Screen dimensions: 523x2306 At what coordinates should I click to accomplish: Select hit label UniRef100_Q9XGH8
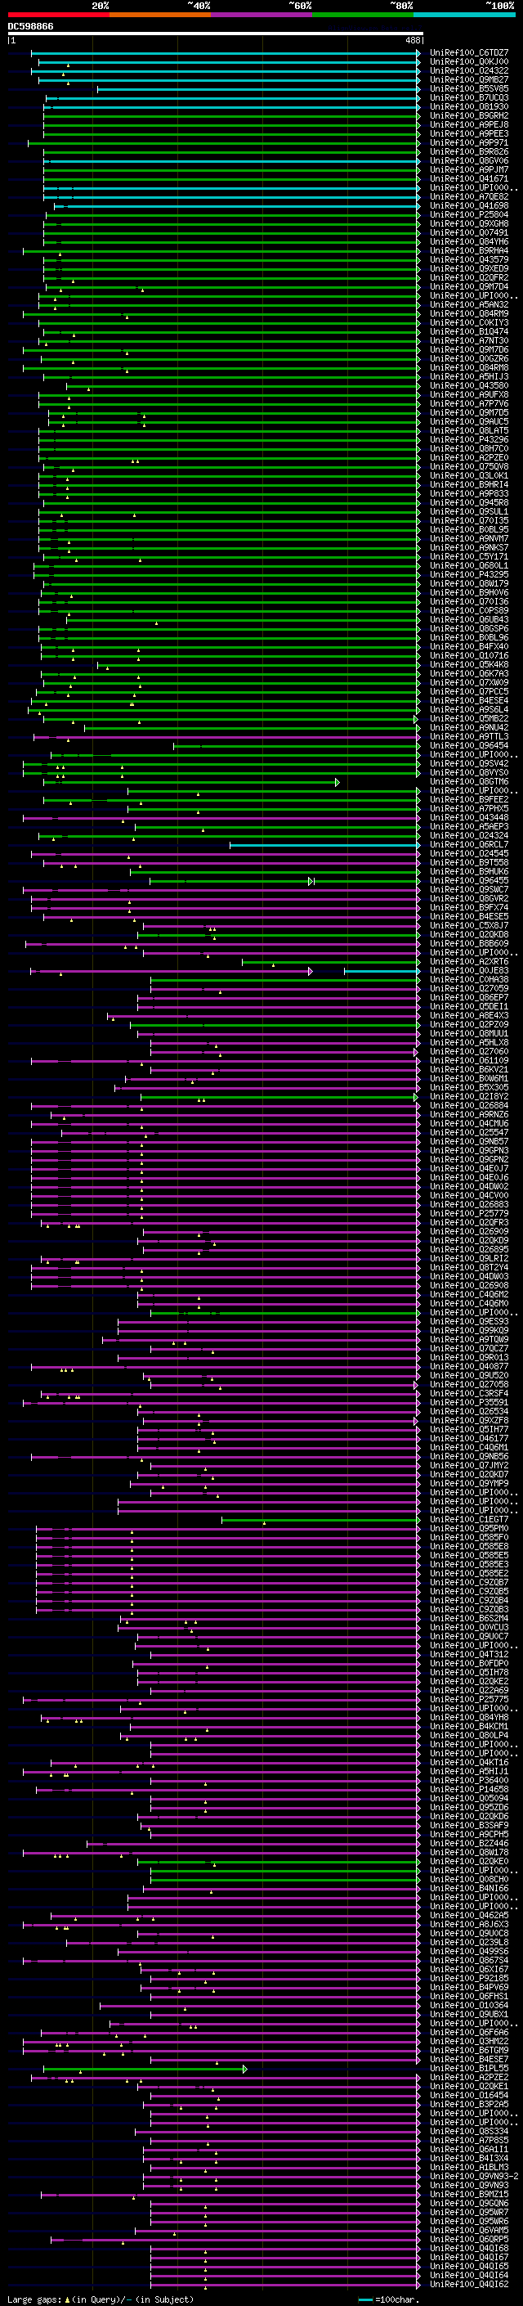(469, 224)
